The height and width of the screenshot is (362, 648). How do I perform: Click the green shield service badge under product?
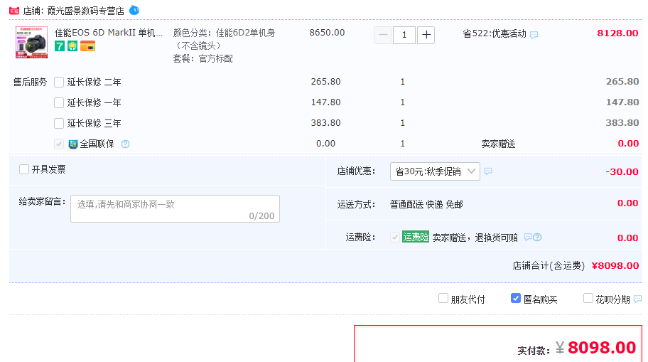[x=72, y=46]
